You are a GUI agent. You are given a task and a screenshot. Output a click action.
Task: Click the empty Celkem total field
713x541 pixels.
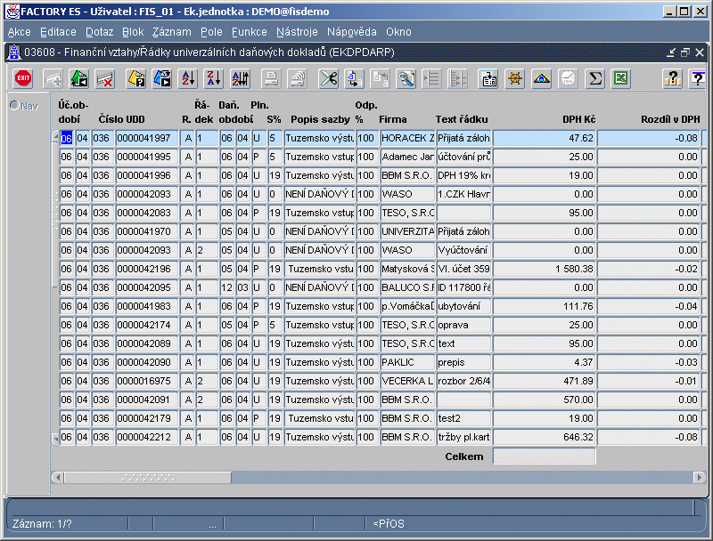pyautogui.click(x=545, y=456)
